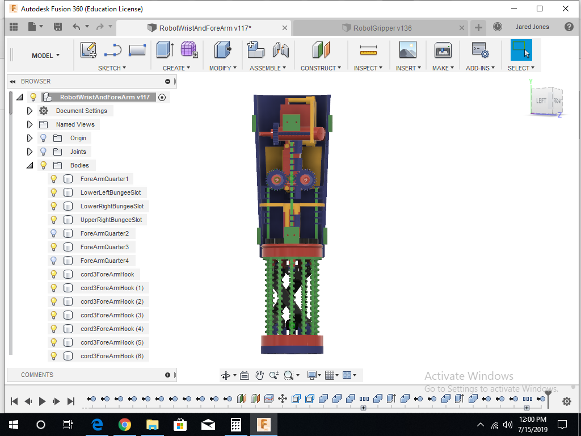Open the CREATE menu
Screen dimensions: 581x436
pyautogui.click(x=176, y=68)
